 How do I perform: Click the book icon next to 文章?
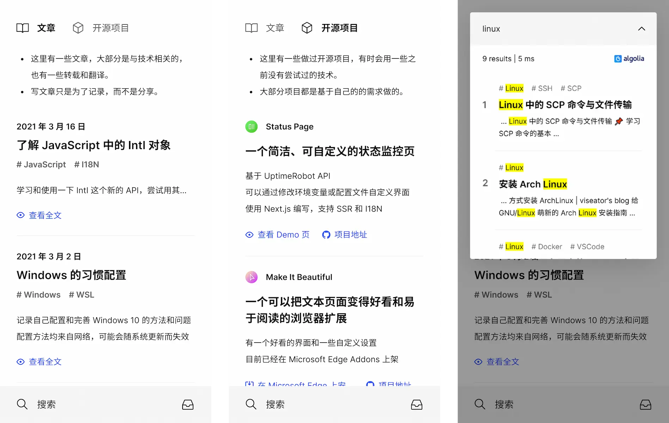point(23,28)
